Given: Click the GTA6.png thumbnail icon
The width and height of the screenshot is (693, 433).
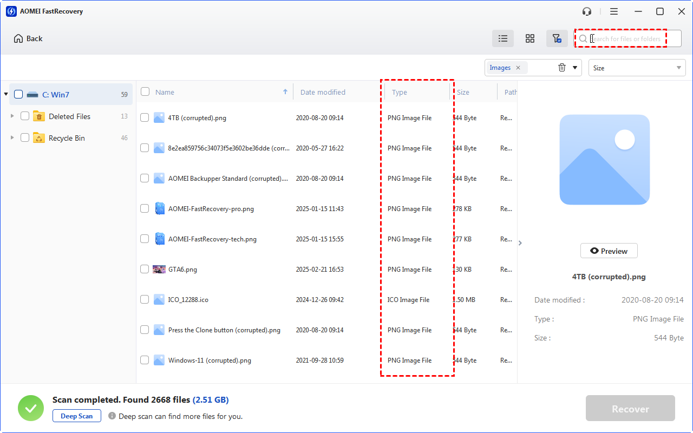Looking at the screenshot, I should pyautogui.click(x=159, y=269).
